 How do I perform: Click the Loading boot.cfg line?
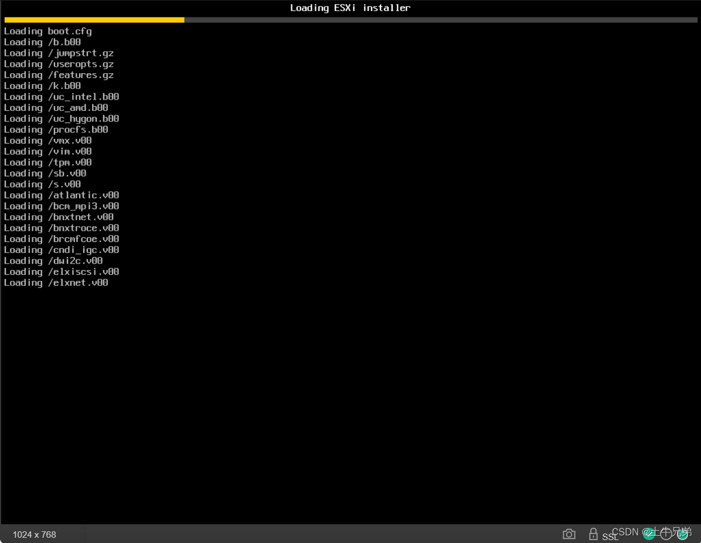47,31
